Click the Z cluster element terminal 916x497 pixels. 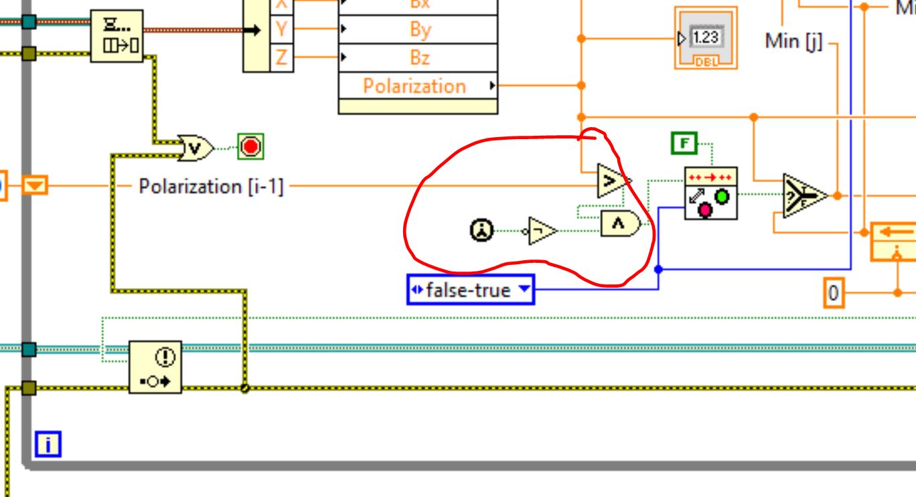(x=281, y=58)
